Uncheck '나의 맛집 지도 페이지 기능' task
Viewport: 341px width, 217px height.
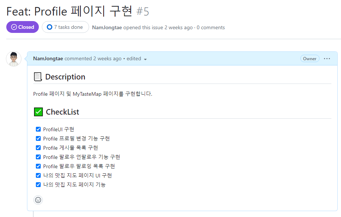click(x=38, y=184)
